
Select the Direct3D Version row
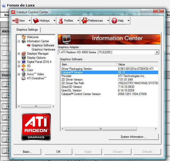click(109, 87)
